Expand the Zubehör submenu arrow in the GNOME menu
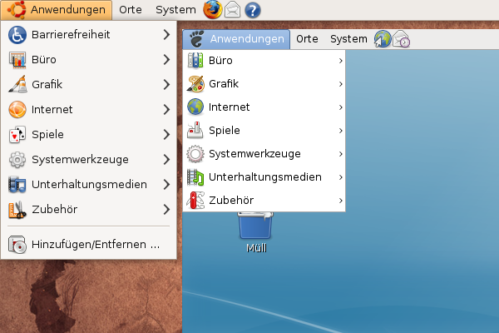This screenshot has width=499, height=333. click(x=340, y=201)
